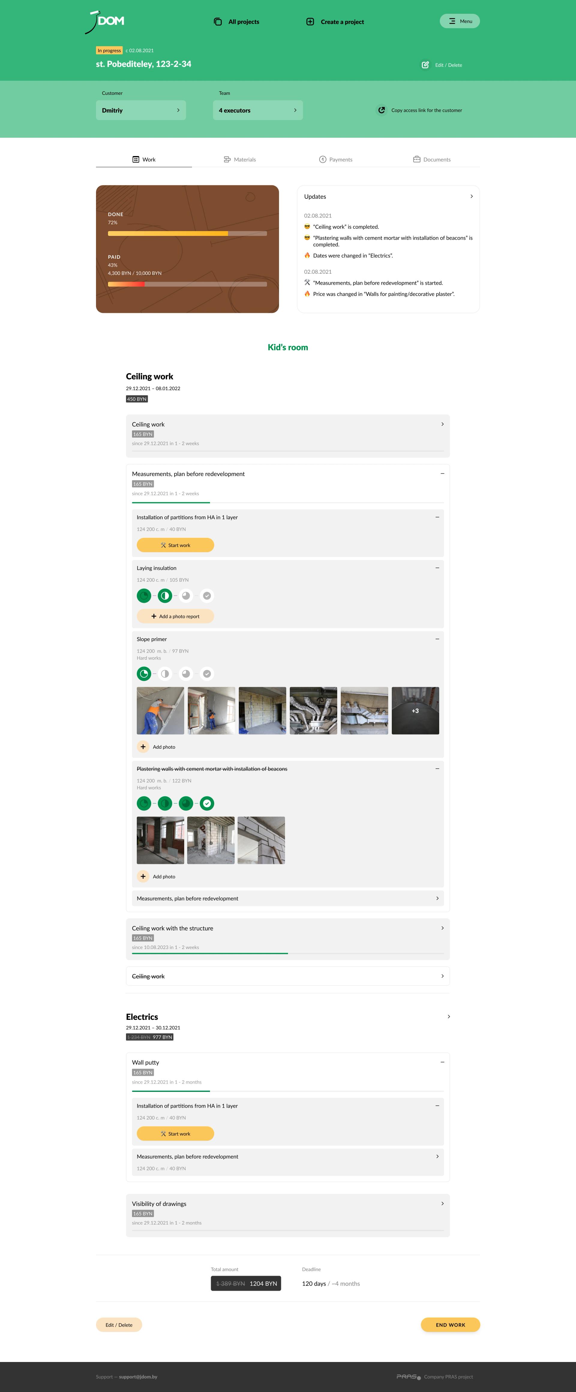The height and width of the screenshot is (1392, 576).
Task: Collapse Slope primer item
Action: tap(437, 639)
